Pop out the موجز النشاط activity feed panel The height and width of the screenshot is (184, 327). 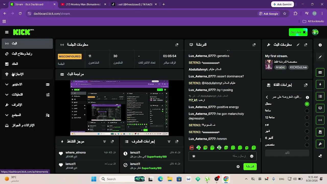point(112,142)
